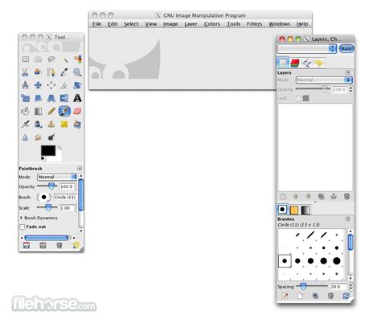The image size is (381, 323).
Task: Select the Pencil tool
Action: pyautogui.click(x=51, y=111)
